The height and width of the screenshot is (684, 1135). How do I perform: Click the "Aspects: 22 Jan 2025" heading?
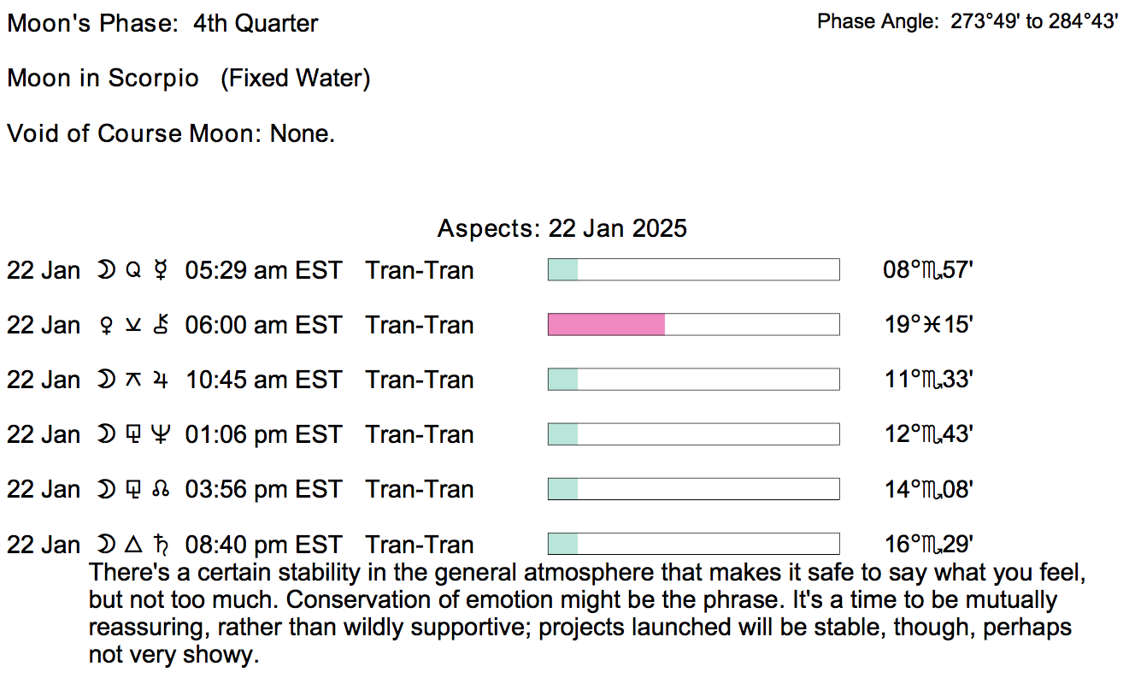(562, 229)
